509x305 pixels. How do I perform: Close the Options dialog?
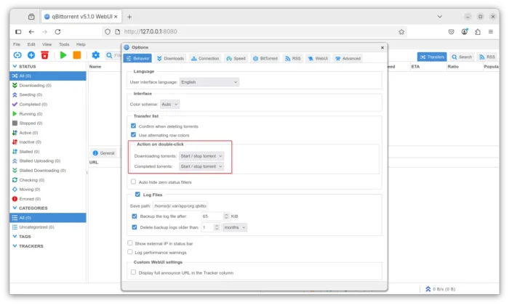coord(382,47)
